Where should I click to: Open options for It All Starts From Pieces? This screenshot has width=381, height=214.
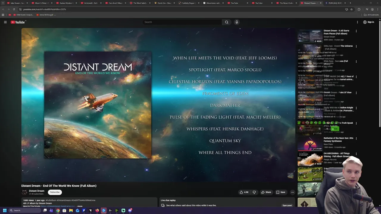pyautogui.click(x=356, y=31)
